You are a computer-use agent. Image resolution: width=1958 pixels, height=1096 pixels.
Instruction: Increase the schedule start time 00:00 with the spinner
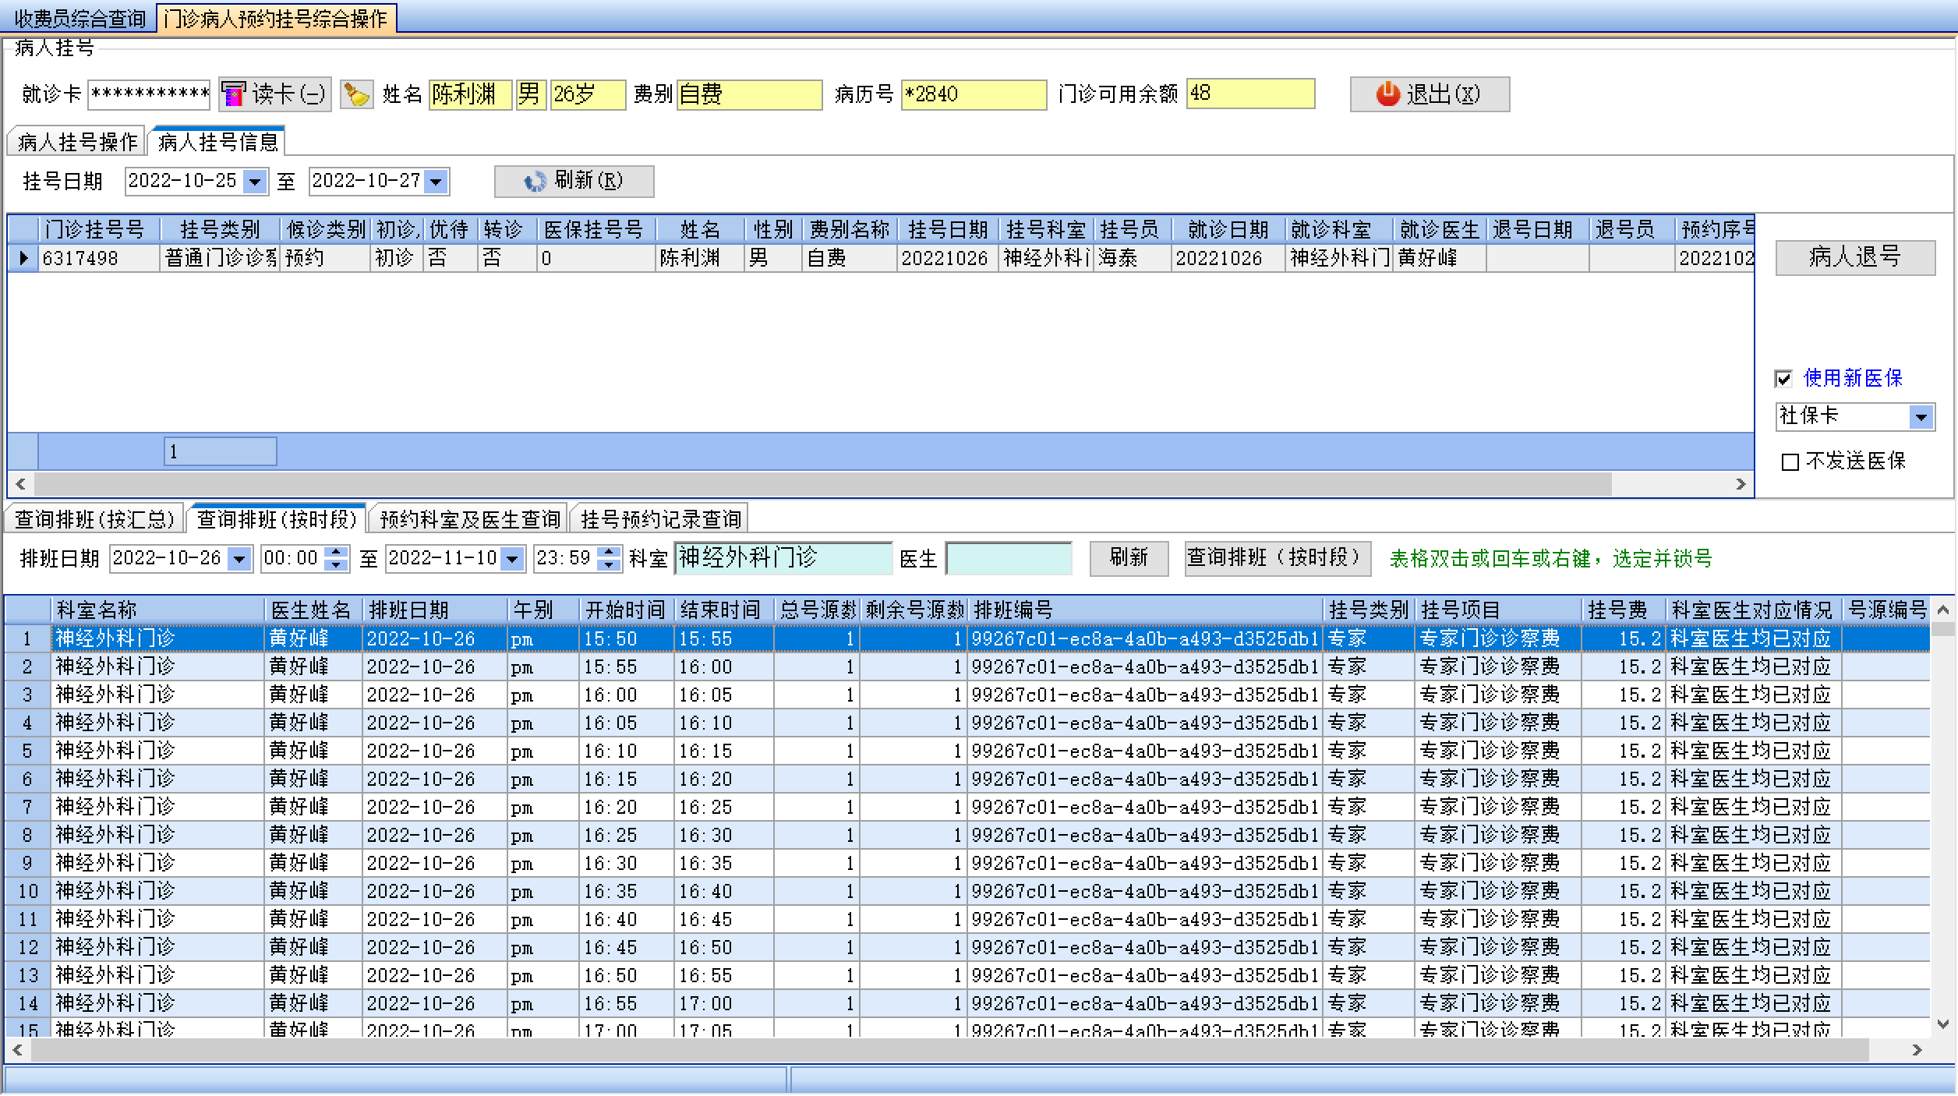(336, 552)
